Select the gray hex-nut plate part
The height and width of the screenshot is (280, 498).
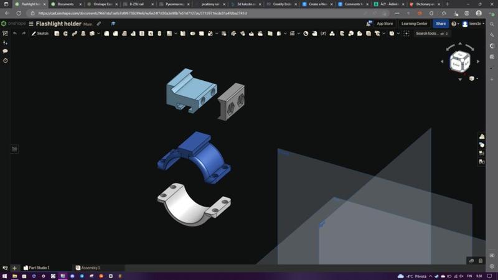pyautogui.click(x=232, y=101)
